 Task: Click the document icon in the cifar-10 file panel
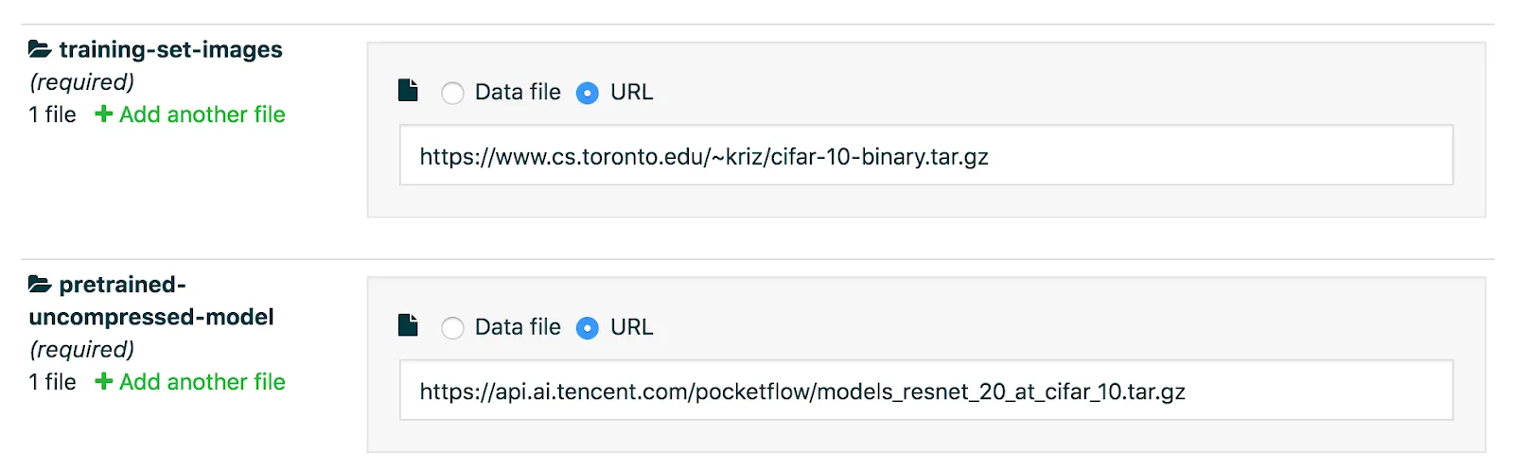408,91
